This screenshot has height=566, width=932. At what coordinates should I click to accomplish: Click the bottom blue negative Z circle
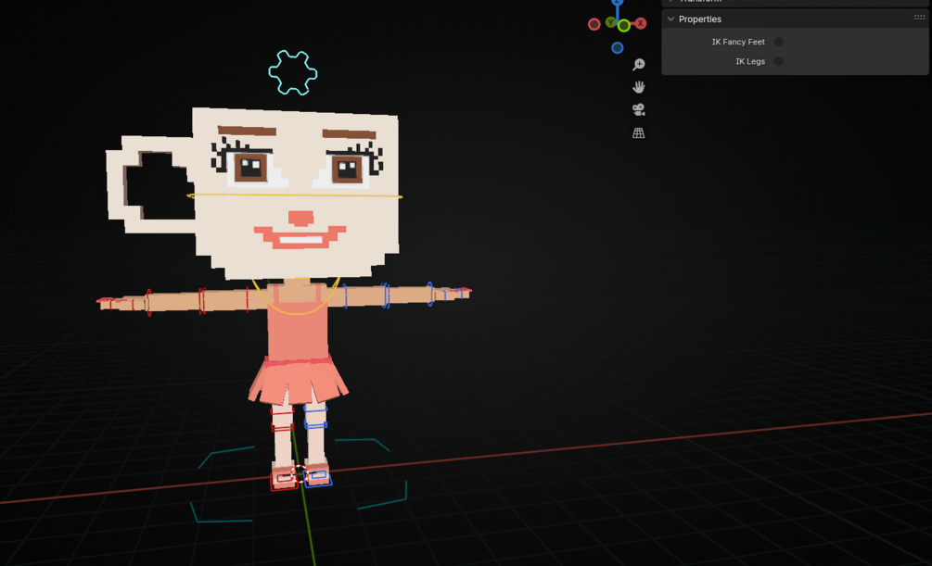pyautogui.click(x=618, y=47)
